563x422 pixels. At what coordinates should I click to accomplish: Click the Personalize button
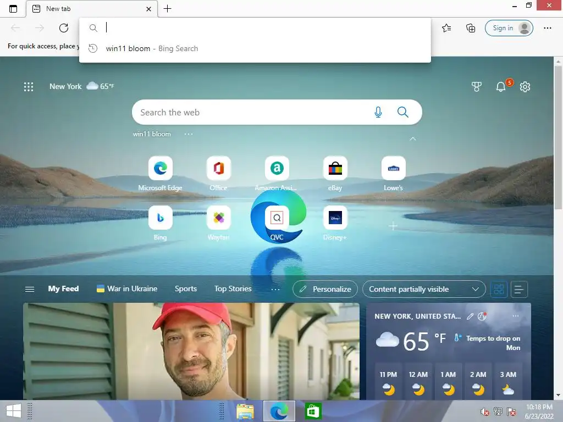pos(325,289)
